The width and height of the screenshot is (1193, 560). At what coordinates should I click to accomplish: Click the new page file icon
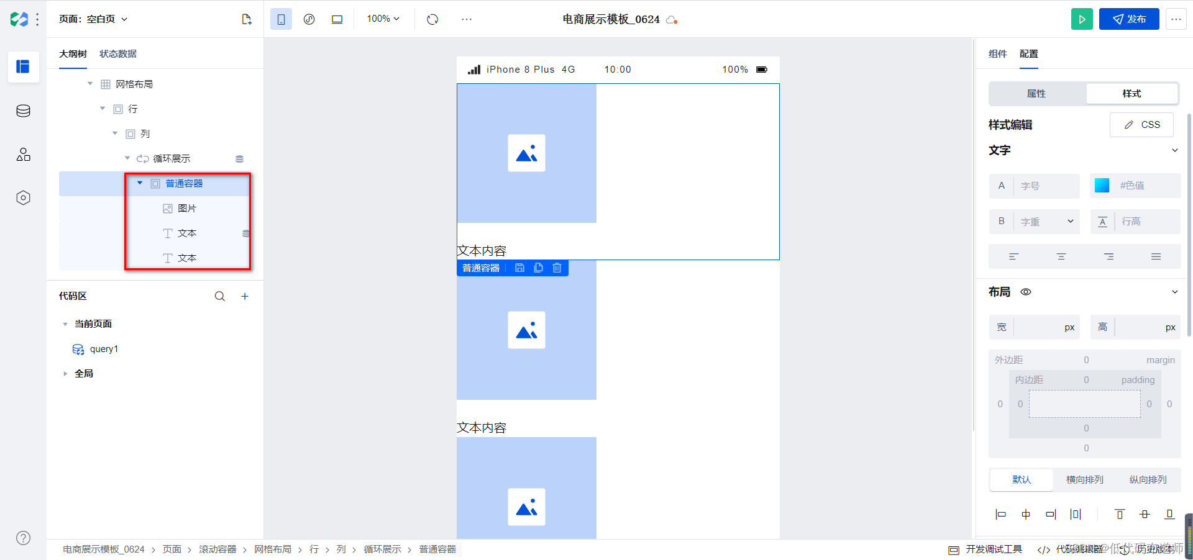click(x=247, y=19)
